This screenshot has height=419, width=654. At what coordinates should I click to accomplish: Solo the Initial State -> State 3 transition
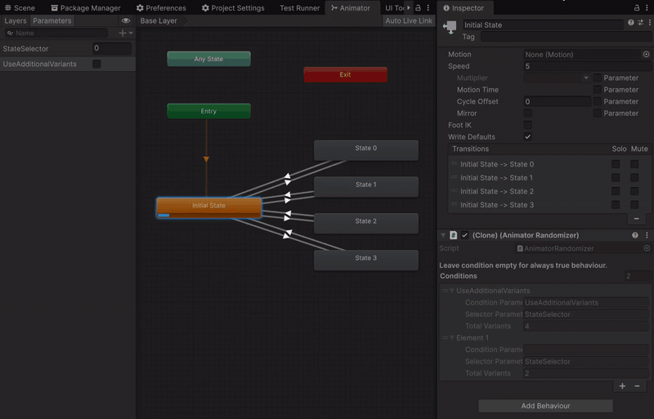coord(616,205)
